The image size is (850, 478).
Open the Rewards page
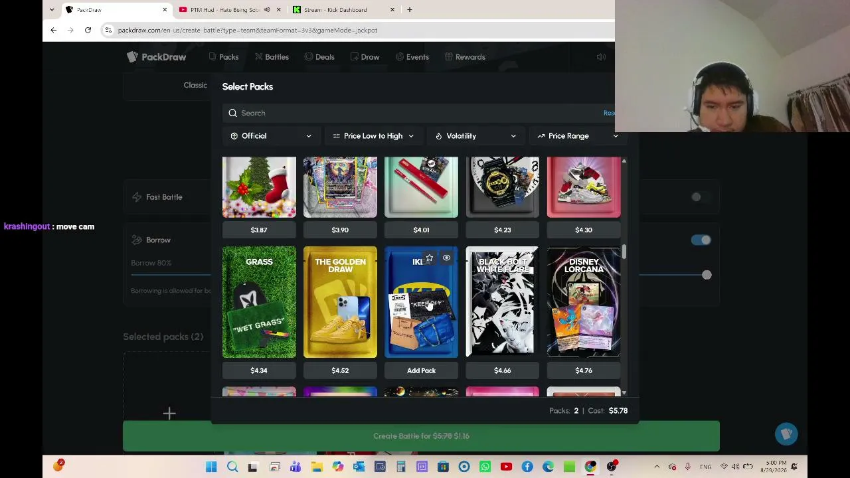(x=465, y=57)
